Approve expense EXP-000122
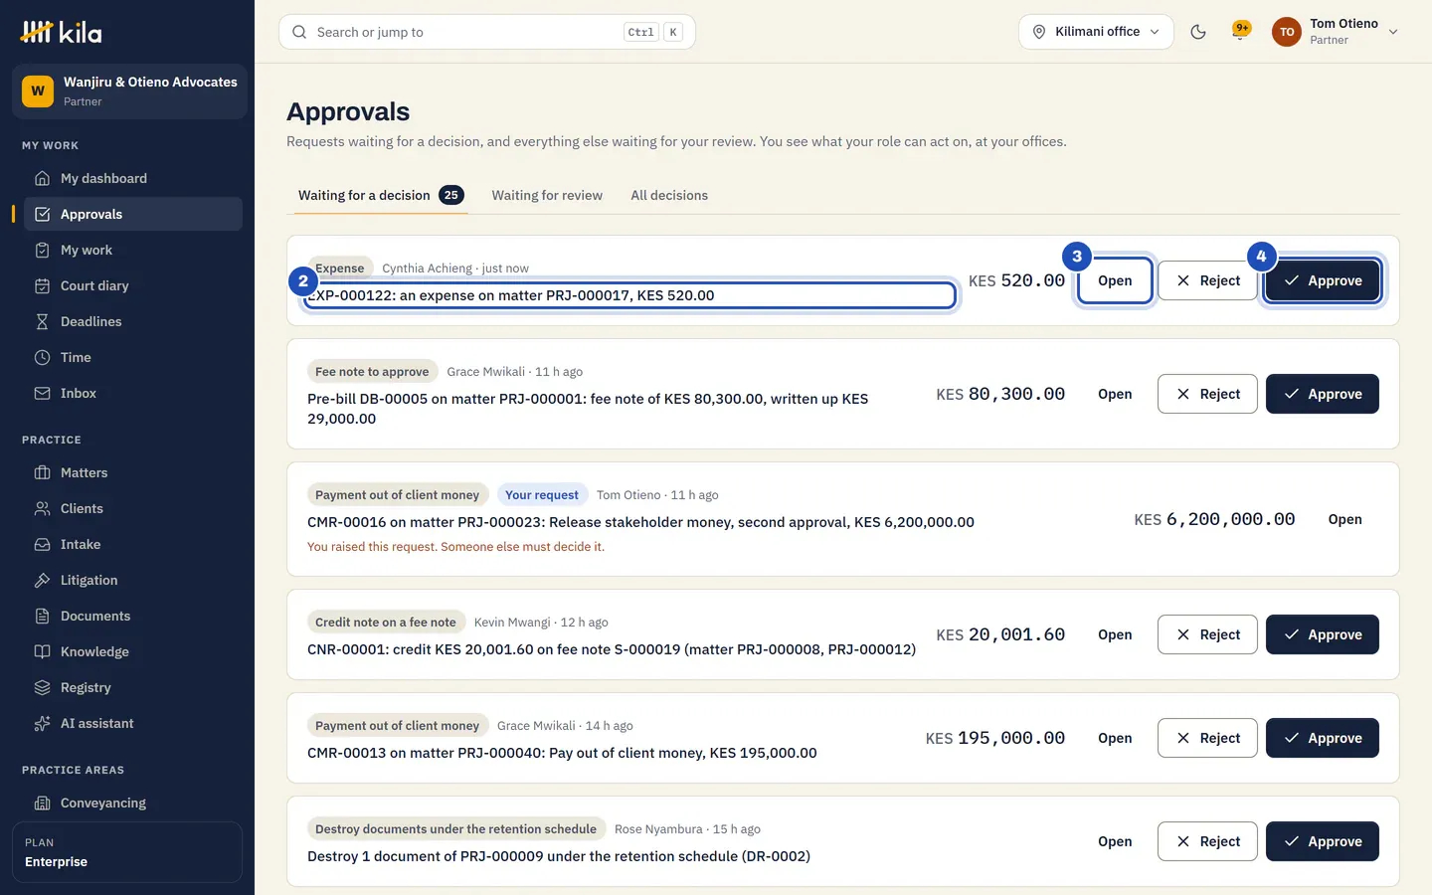 [x=1323, y=280]
